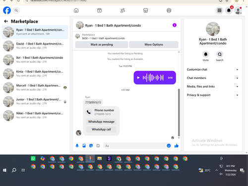The image size is (248, 186).
Task: Click the Mark as pending button
Action: (102, 45)
